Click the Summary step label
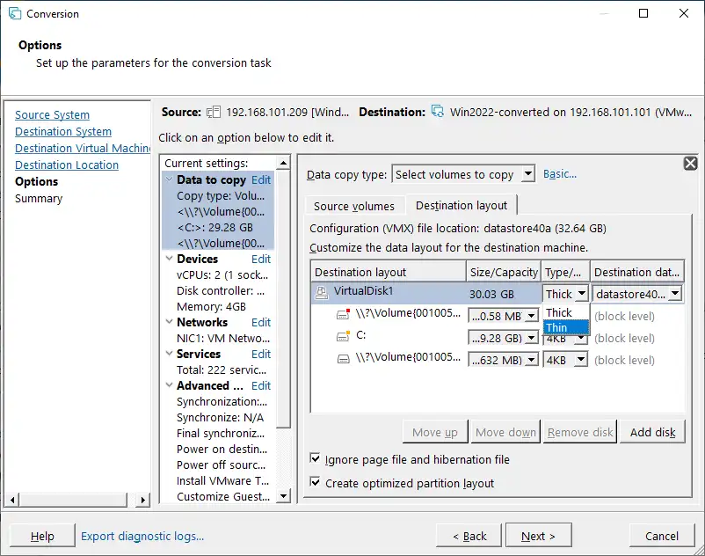 [x=39, y=198]
